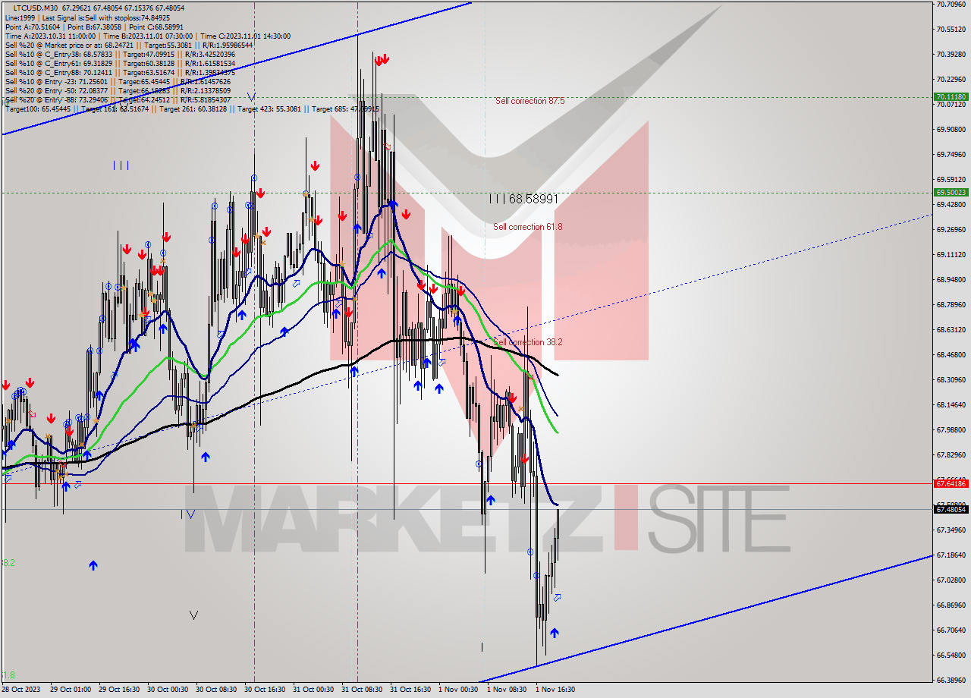Click the '1 Nov 16:30' time label
Screen dimensions: 971x698
click(555, 690)
